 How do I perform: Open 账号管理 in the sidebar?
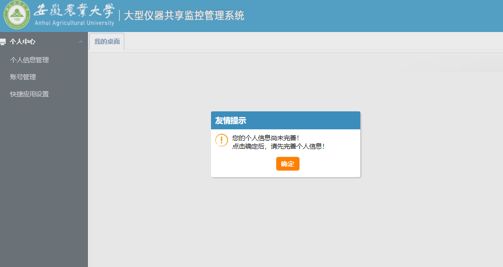pyautogui.click(x=23, y=77)
